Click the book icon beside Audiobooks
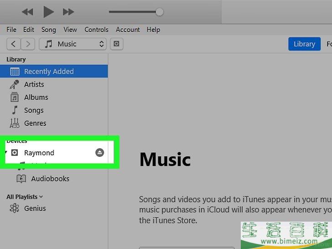 [21, 179]
